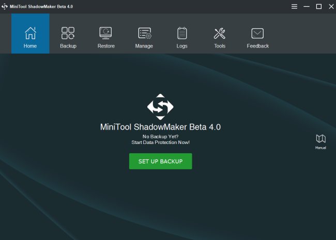Click the "Start Data Protection Now!" text
This screenshot has height=240, width=336.
tap(160, 142)
